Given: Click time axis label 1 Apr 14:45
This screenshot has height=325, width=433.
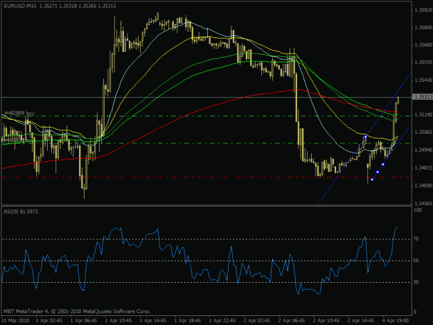Looking at the screenshot, I should click(153, 321).
